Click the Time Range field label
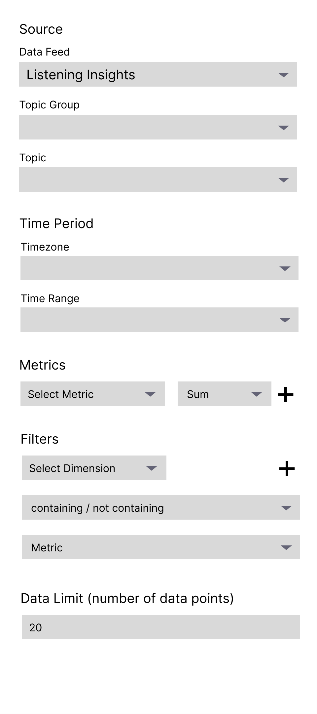The width and height of the screenshot is (317, 714). coord(50,298)
